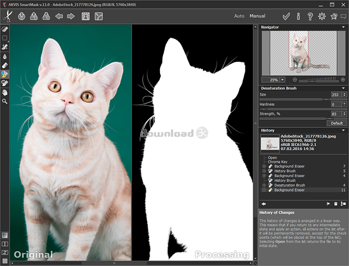This screenshot has height=266, width=349.
Task: Click the Strength percent value field
Action: click(337, 114)
